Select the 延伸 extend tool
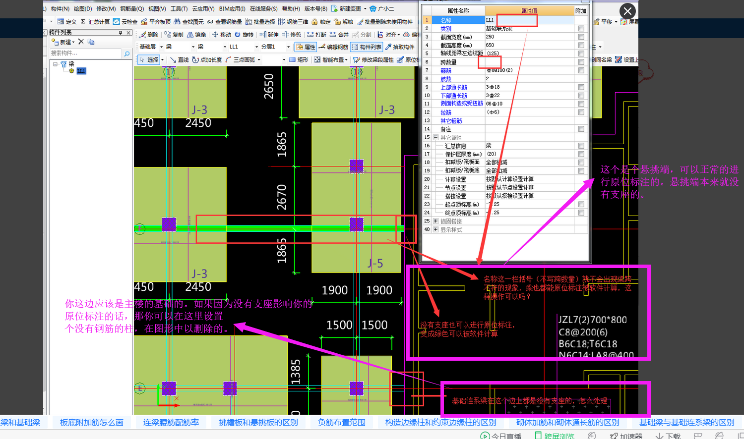The width and height of the screenshot is (744, 439). 269,35
